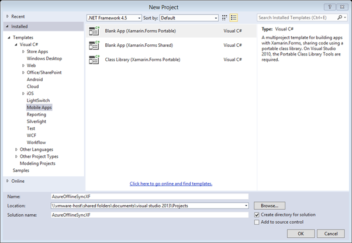Switch to small icons view

click(225, 18)
